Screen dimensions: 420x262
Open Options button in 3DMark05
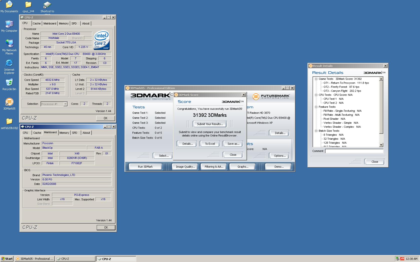click(280, 156)
